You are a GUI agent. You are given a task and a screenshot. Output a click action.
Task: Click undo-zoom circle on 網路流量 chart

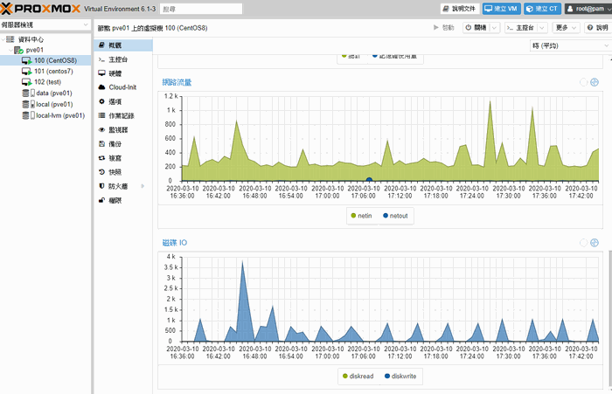[583, 82]
